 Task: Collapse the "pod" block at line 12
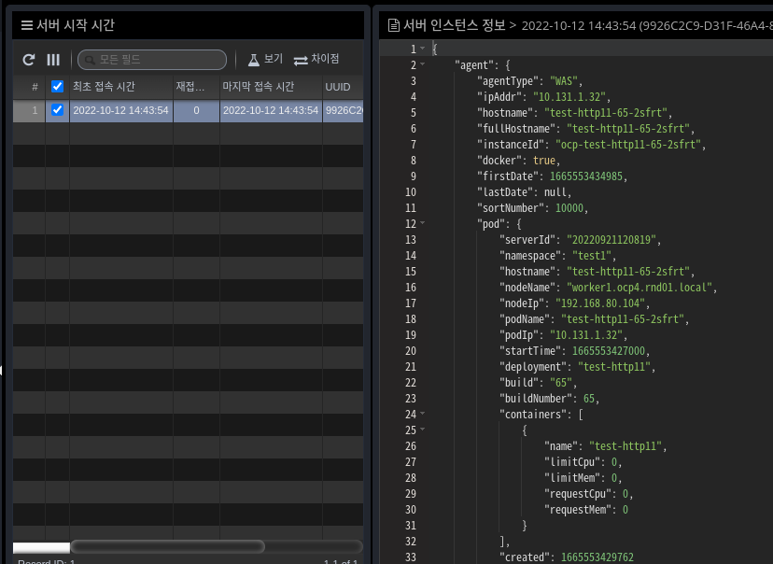422,224
